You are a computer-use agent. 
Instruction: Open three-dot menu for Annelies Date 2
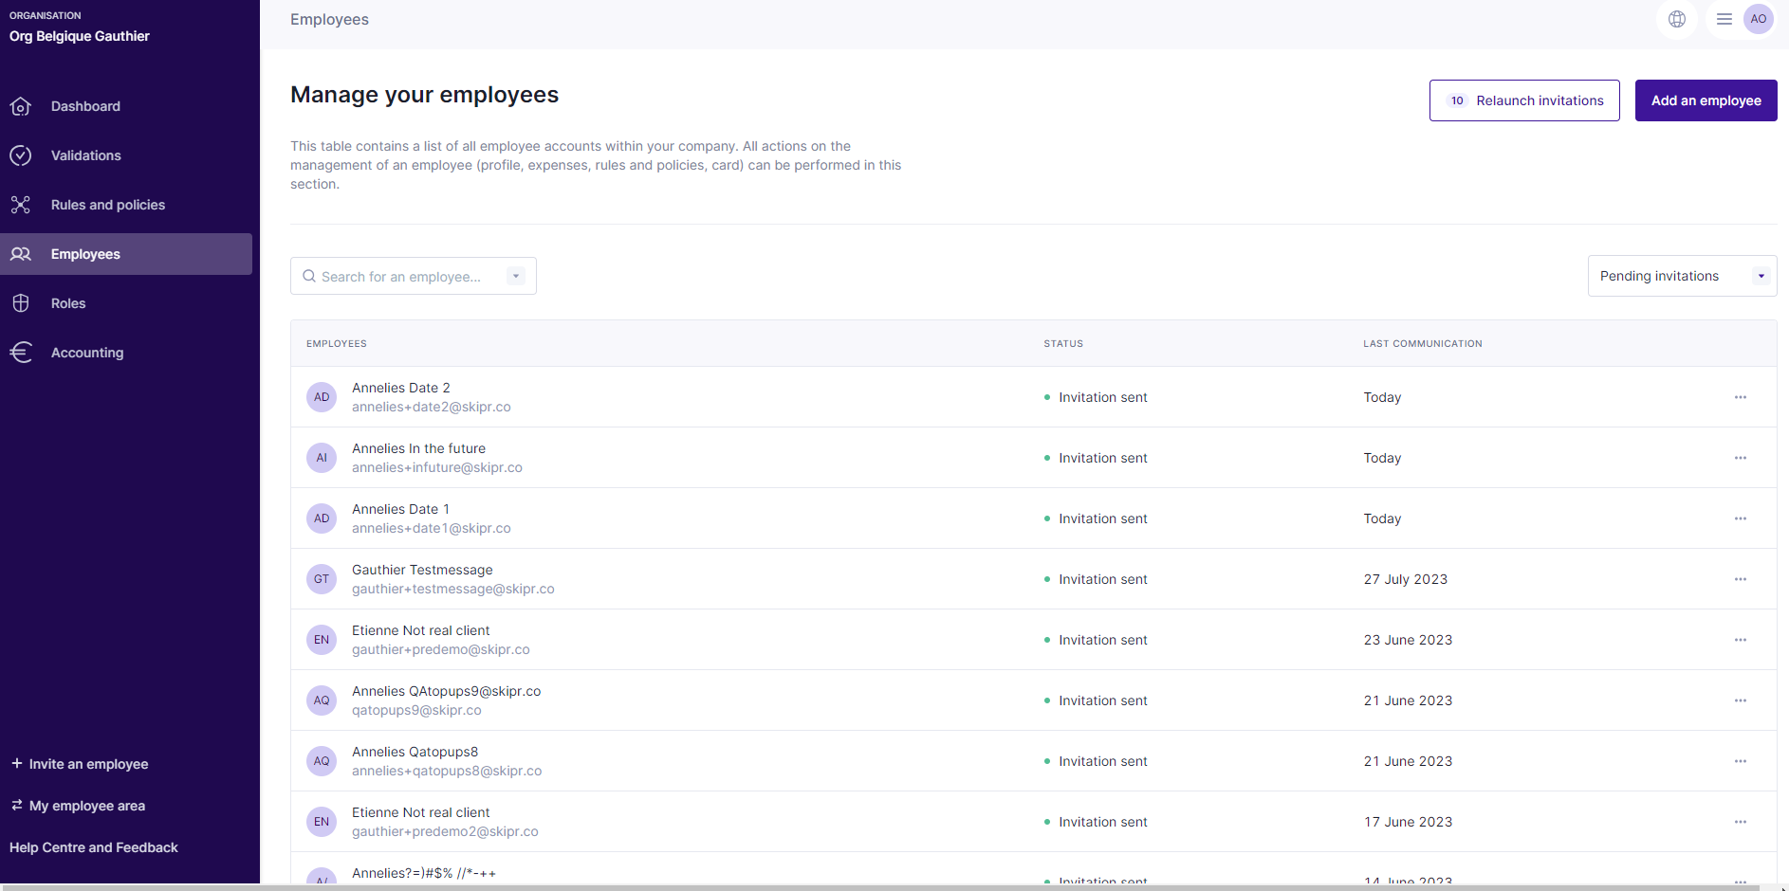(1741, 397)
